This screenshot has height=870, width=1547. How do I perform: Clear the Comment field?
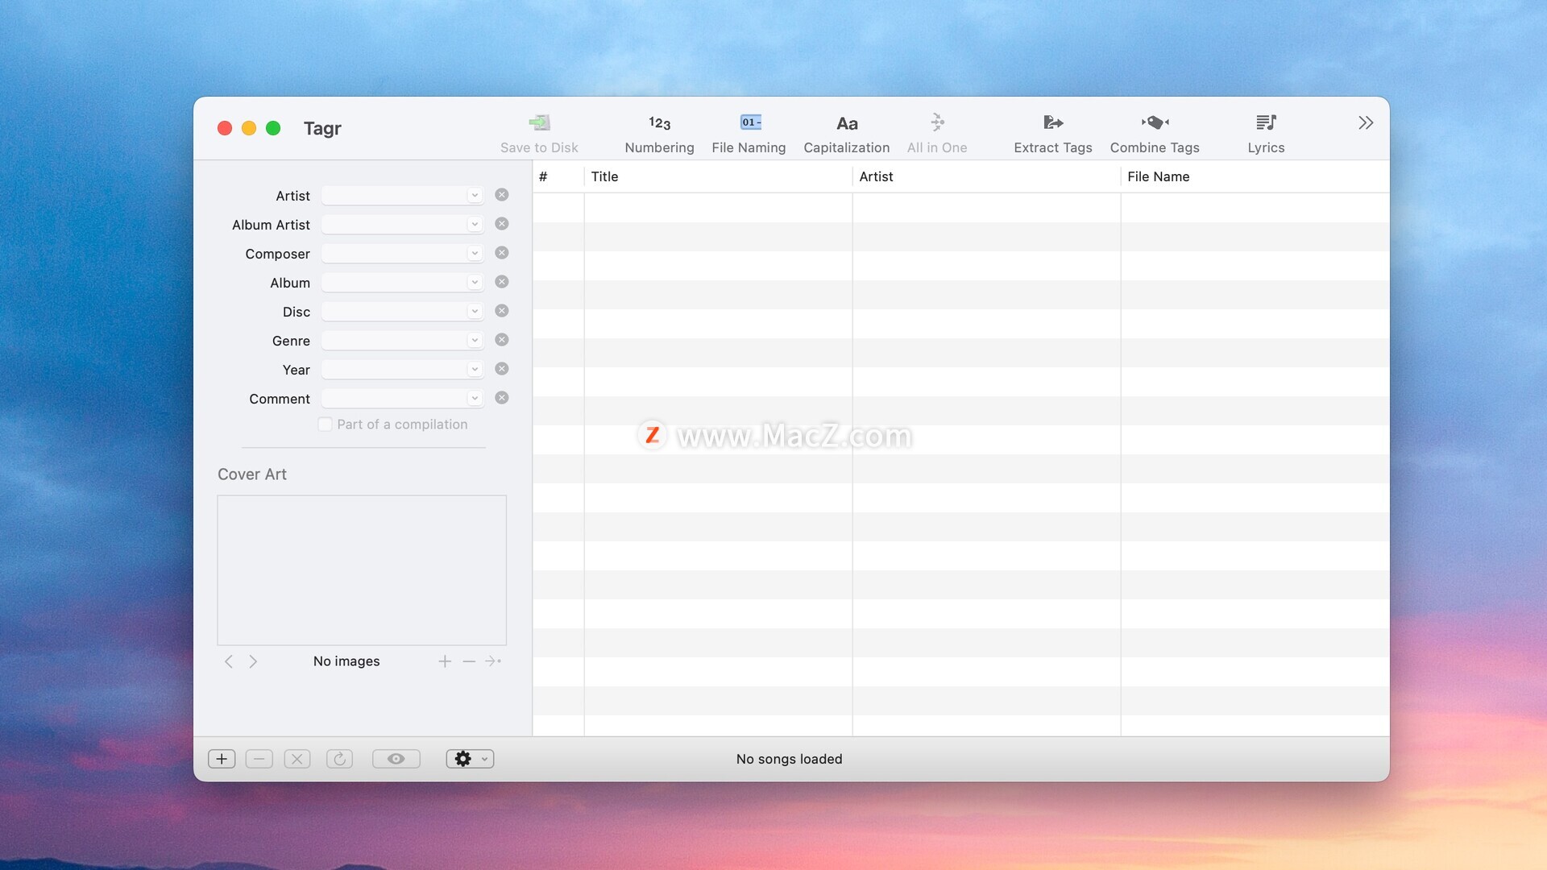501,398
